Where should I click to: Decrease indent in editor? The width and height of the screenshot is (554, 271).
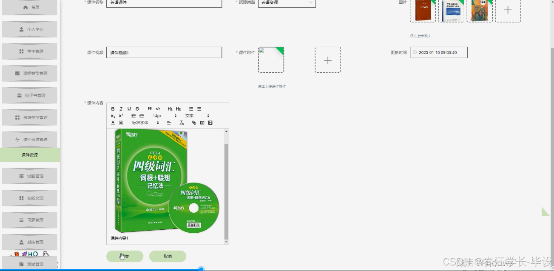click(x=134, y=116)
